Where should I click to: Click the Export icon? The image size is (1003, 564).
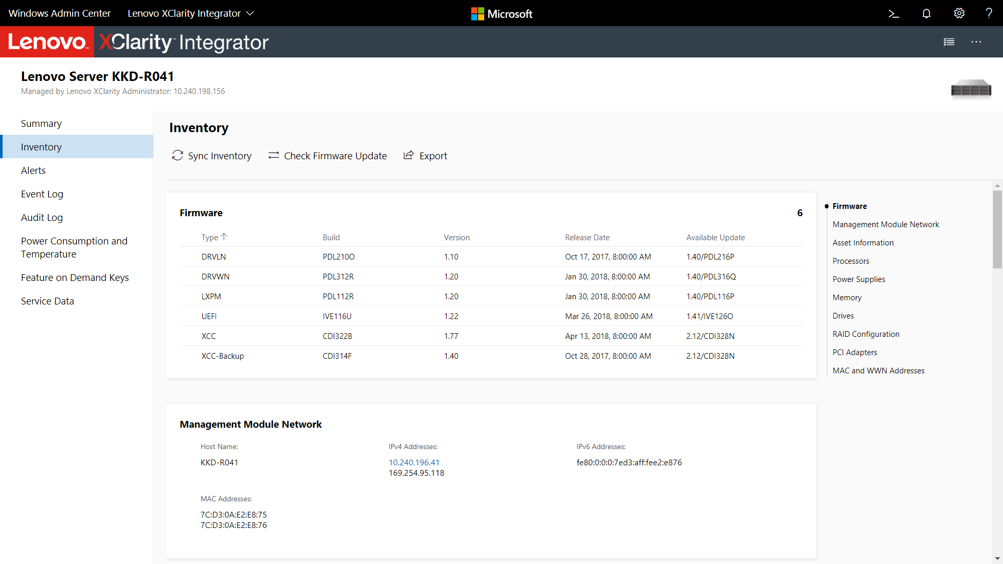408,156
